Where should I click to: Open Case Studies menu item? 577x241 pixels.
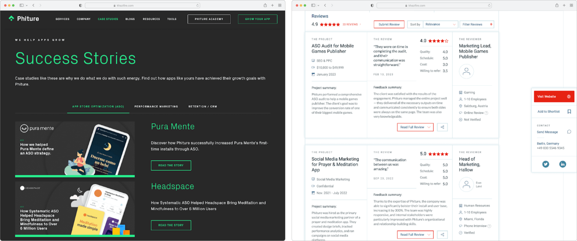[108, 19]
